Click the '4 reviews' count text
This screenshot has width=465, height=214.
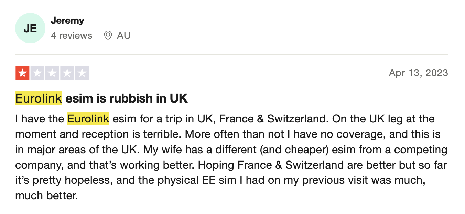[72, 35]
